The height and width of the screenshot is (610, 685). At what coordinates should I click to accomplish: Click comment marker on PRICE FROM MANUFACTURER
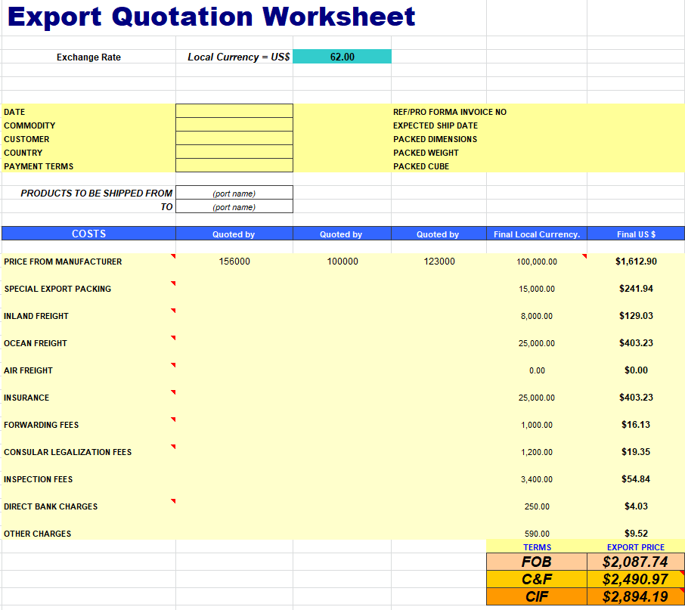tap(173, 256)
